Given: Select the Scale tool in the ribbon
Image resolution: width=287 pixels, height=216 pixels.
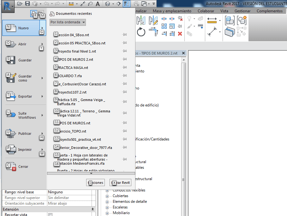Looking at the screenshot, I should pyautogui.click(x=172, y=26).
